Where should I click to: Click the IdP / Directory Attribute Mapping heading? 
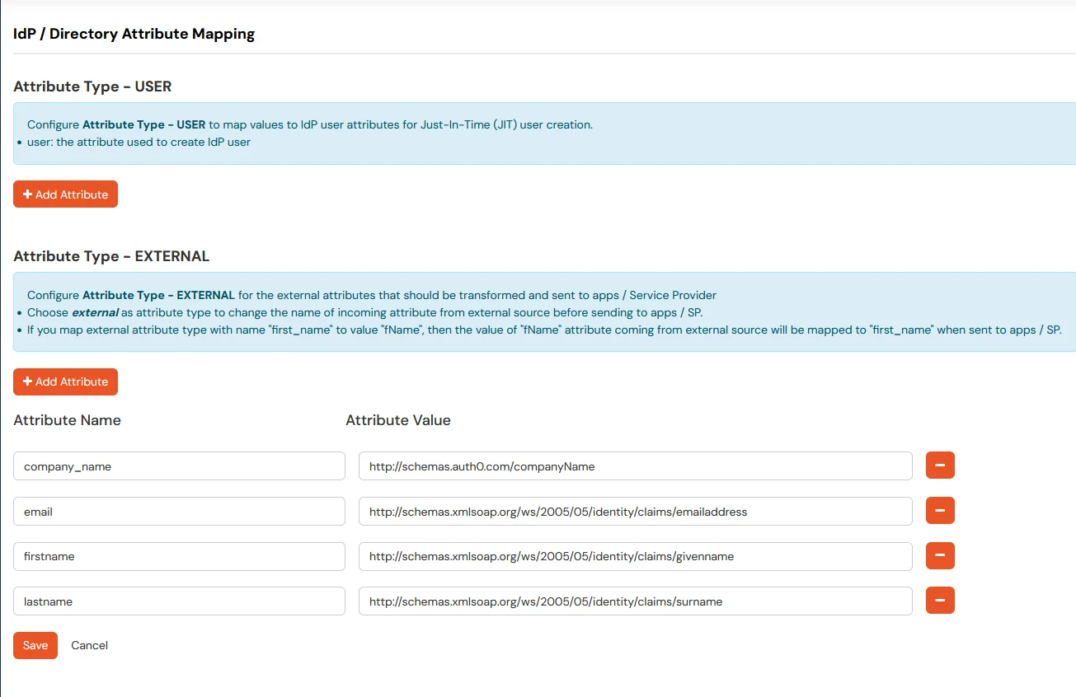pos(133,34)
